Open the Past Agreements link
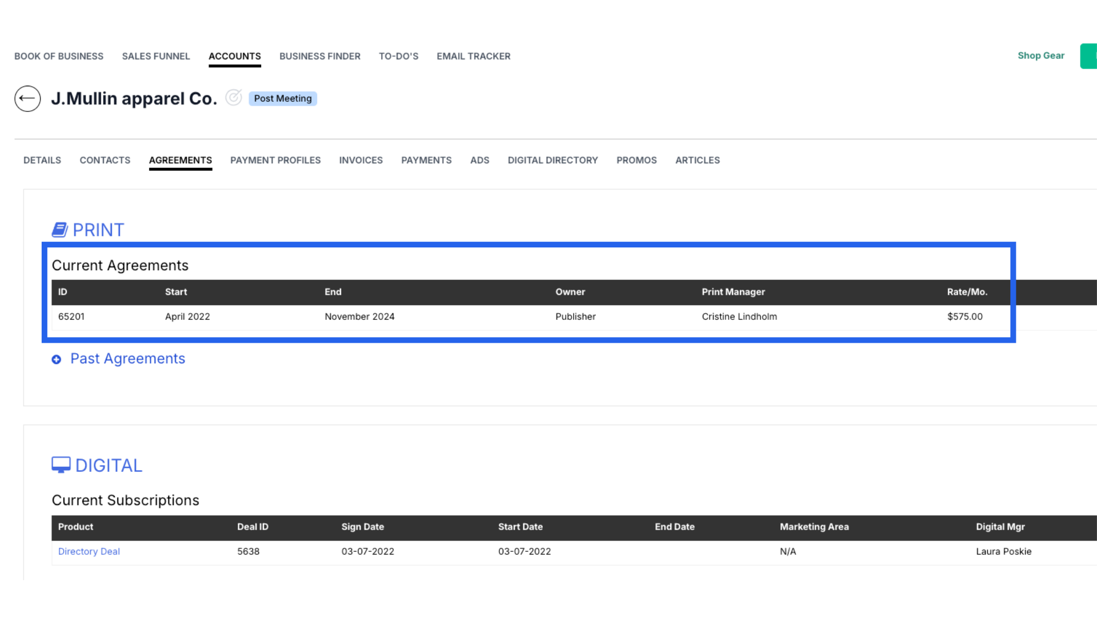The height and width of the screenshot is (617, 1097). 127,358
